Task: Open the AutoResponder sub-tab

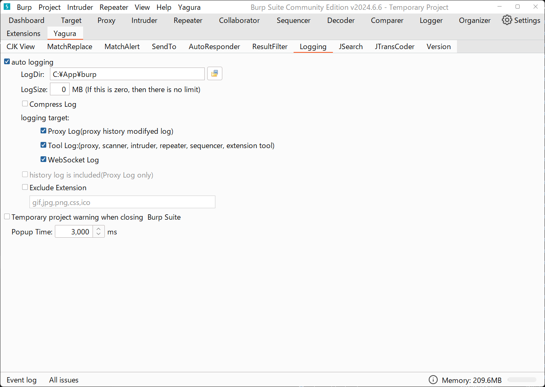Action: (x=215, y=47)
